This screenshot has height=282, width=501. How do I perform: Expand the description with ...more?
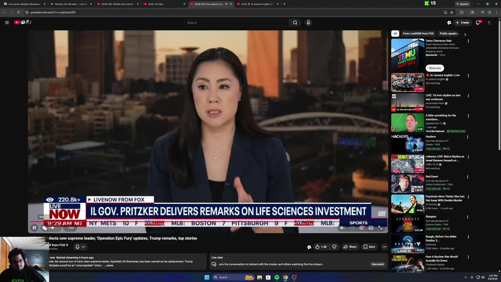coord(109,266)
